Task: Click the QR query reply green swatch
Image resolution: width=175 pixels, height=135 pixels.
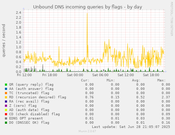Action: click(x=6, y=85)
